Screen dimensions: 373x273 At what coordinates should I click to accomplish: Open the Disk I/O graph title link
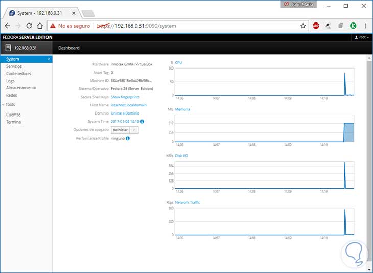pos(181,156)
